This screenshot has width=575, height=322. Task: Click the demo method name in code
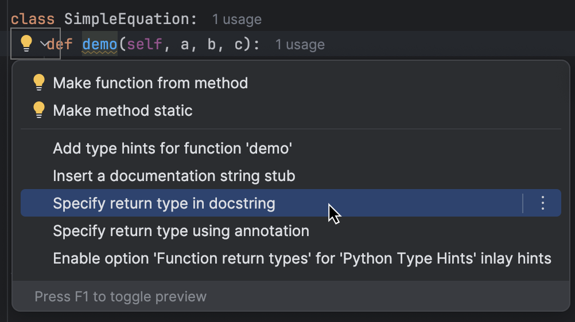99,44
